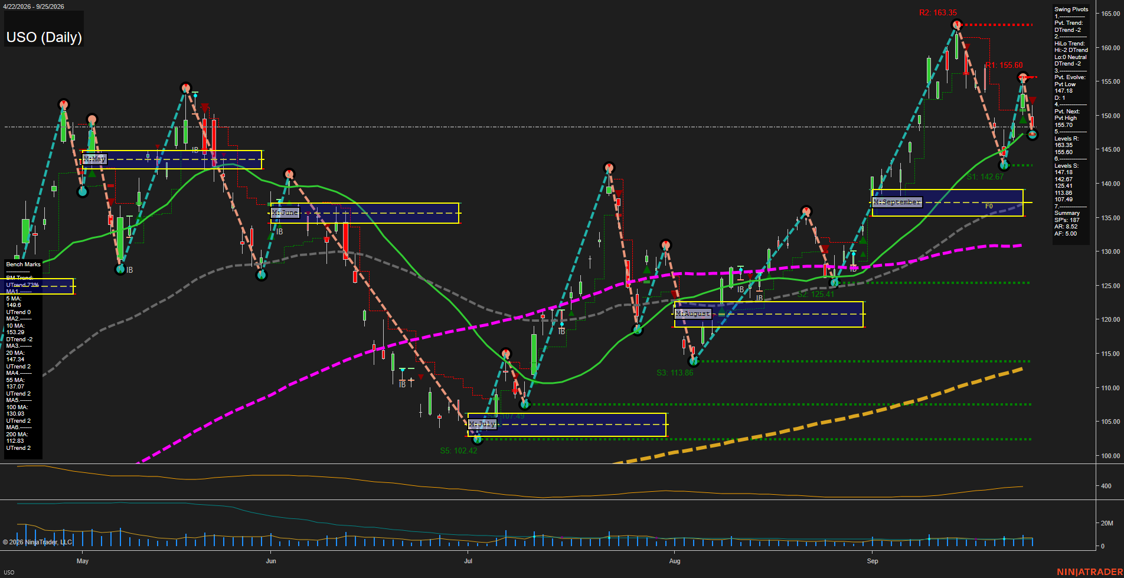Select the Jun label on the time axis
The width and height of the screenshot is (1124, 578).
[x=271, y=561]
